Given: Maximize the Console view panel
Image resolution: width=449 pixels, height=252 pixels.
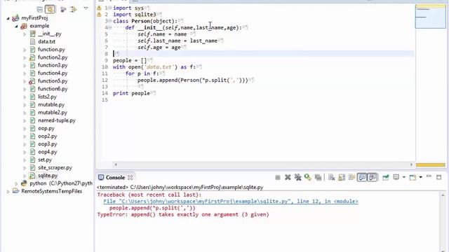Looking at the screenshot, I should tap(439, 177).
